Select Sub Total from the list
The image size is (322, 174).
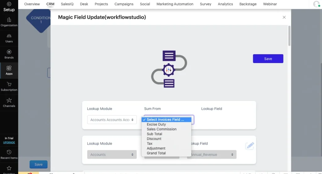pos(166,134)
